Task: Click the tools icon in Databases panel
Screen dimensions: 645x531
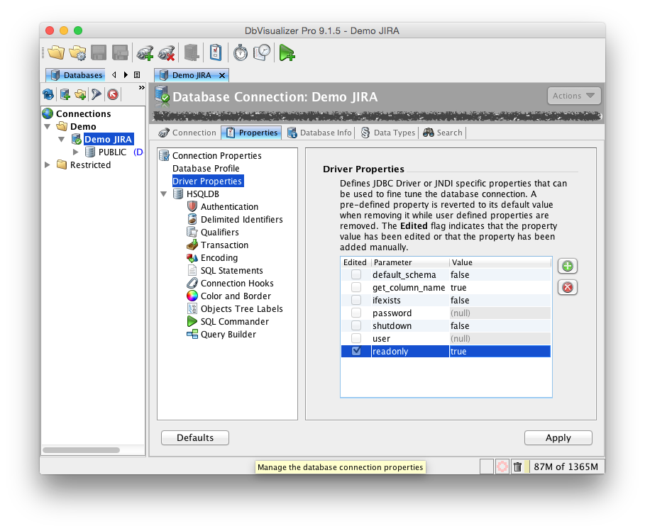Action: [x=97, y=94]
